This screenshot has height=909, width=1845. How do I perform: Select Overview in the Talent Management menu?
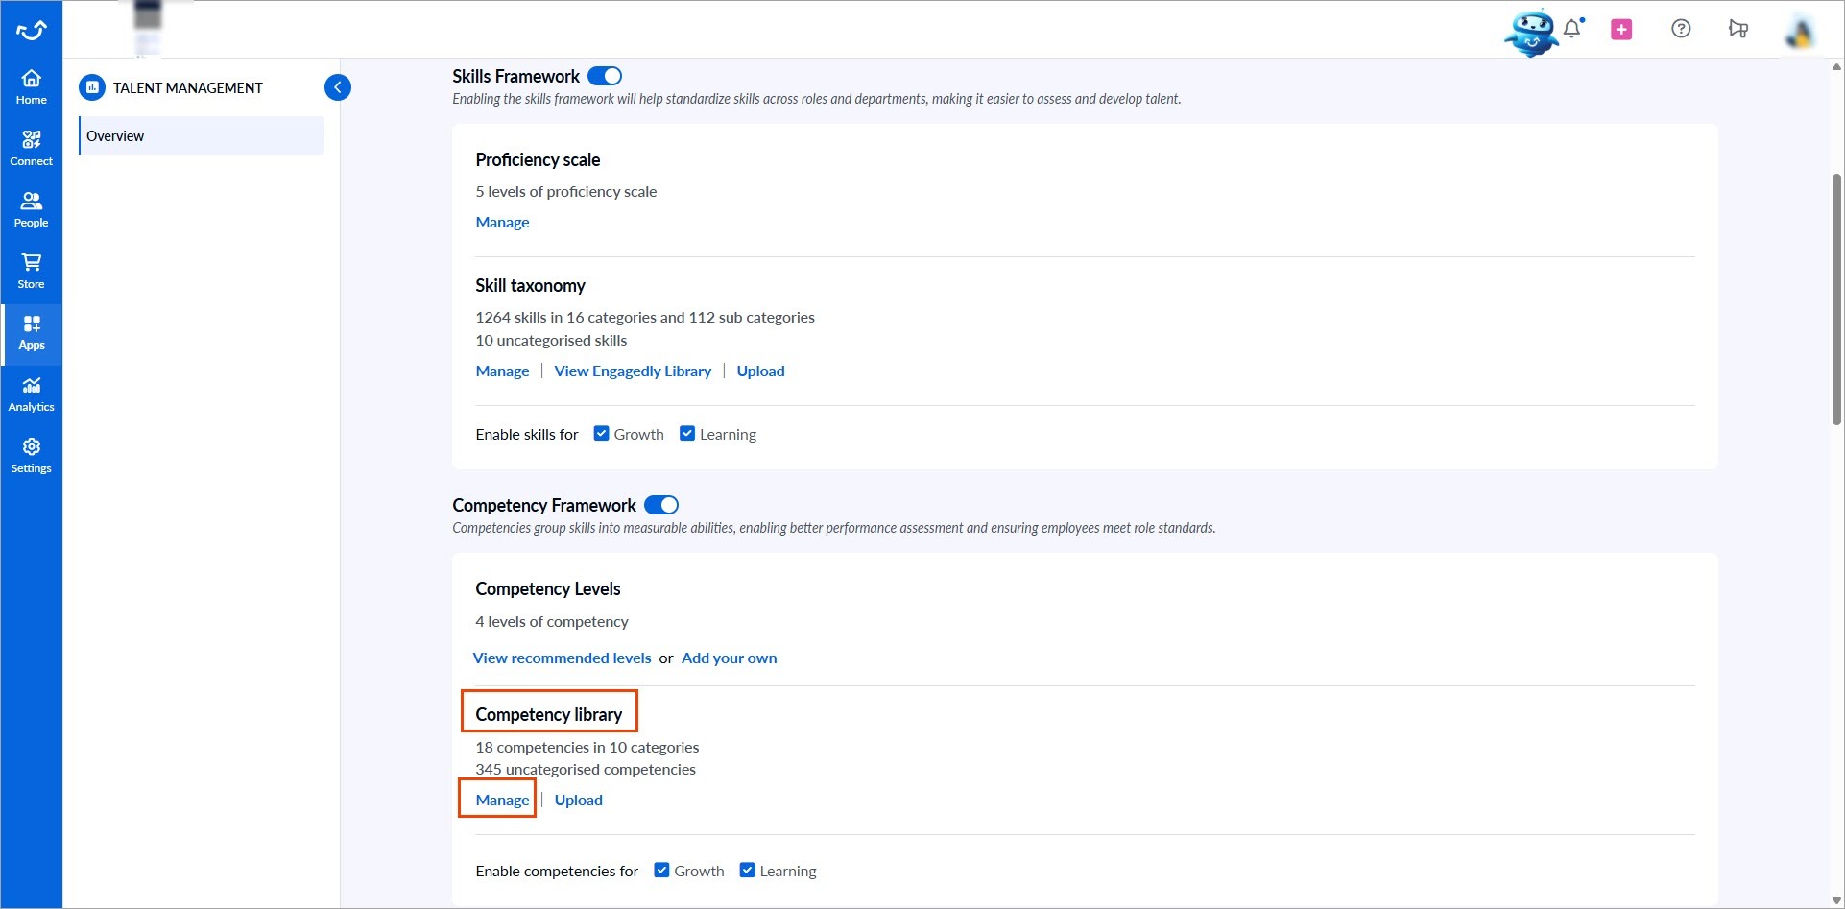tap(115, 135)
